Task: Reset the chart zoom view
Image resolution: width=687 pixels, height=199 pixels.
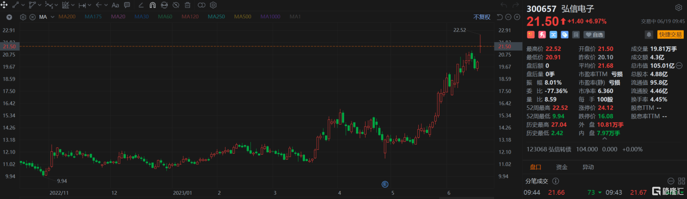Action: (x=500, y=17)
